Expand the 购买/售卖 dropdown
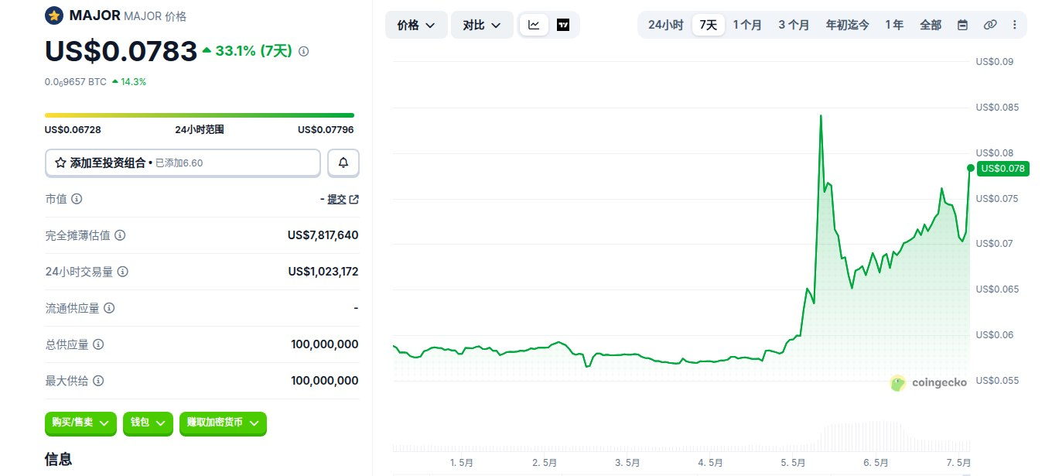 (x=80, y=423)
